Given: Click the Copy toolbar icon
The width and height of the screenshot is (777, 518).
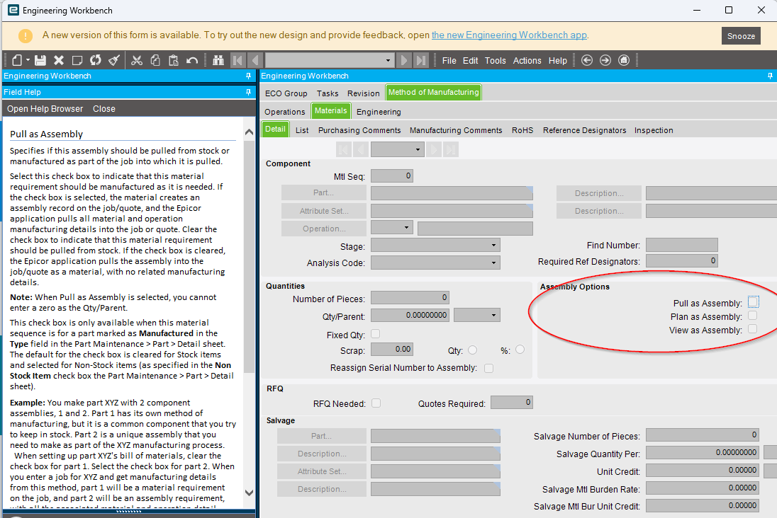Looking at the screenshot, I should click(x=155, y=60).
